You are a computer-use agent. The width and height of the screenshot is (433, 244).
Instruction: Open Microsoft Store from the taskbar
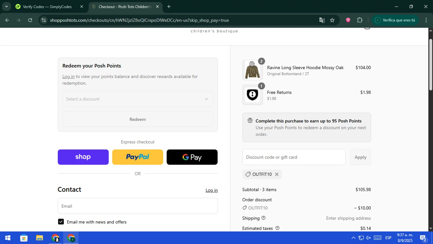pyautogui.click(x=24, y=238)
